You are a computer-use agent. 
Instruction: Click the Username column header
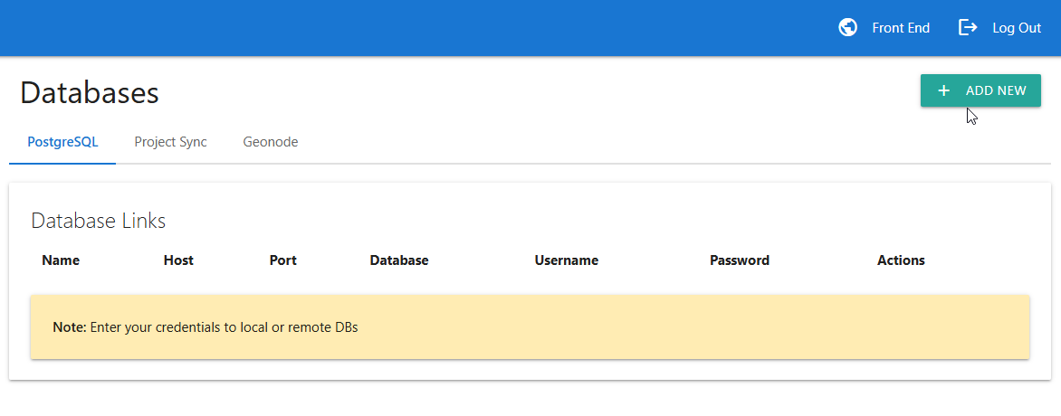567,260
